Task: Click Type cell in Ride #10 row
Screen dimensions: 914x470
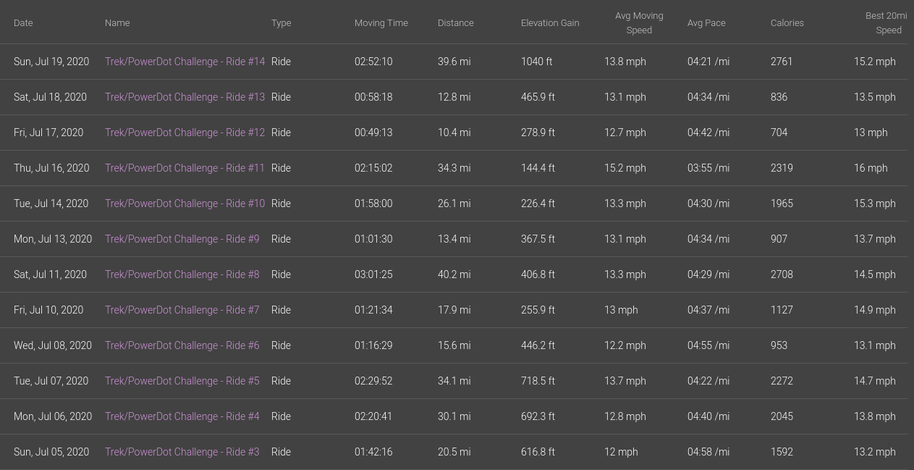Action: point(281,203)
